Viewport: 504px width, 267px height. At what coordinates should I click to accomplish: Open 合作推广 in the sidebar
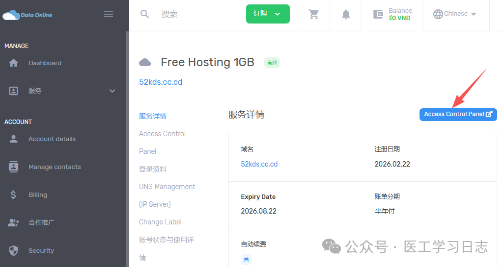point(41,222)
